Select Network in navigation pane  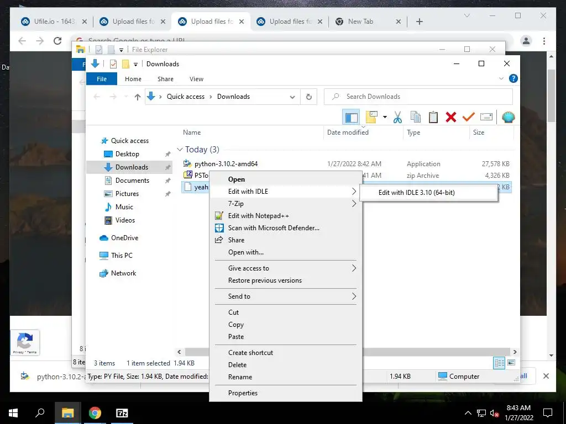(x=123, y=273)
